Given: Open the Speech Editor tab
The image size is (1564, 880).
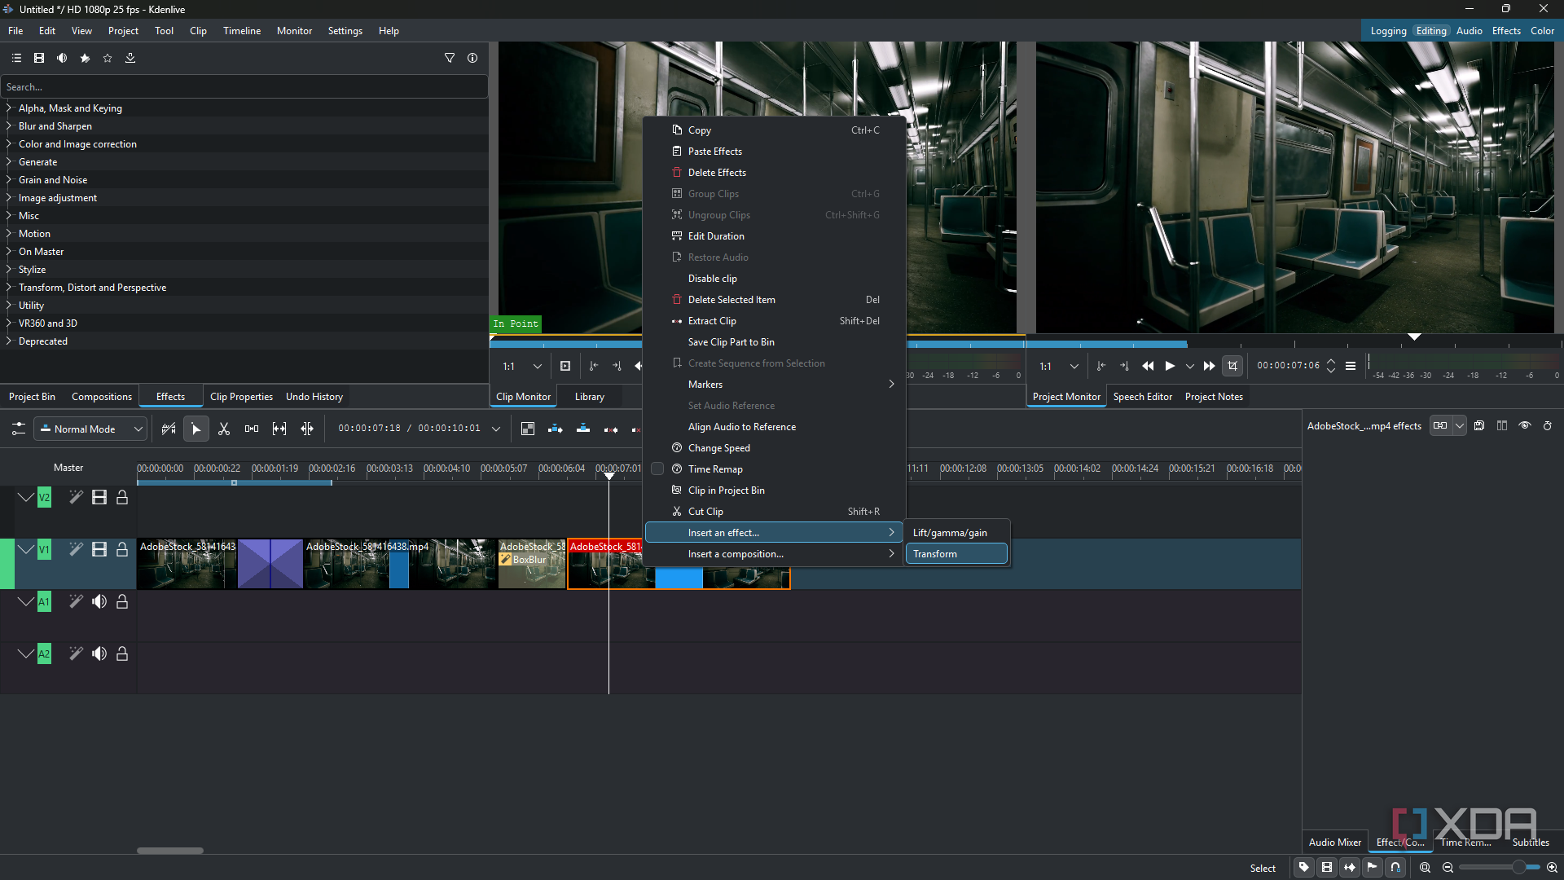Looking at the screenshot, I should (x=1142, y=397).
